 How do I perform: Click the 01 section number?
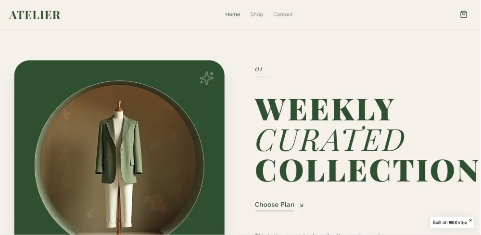point(259,69)
